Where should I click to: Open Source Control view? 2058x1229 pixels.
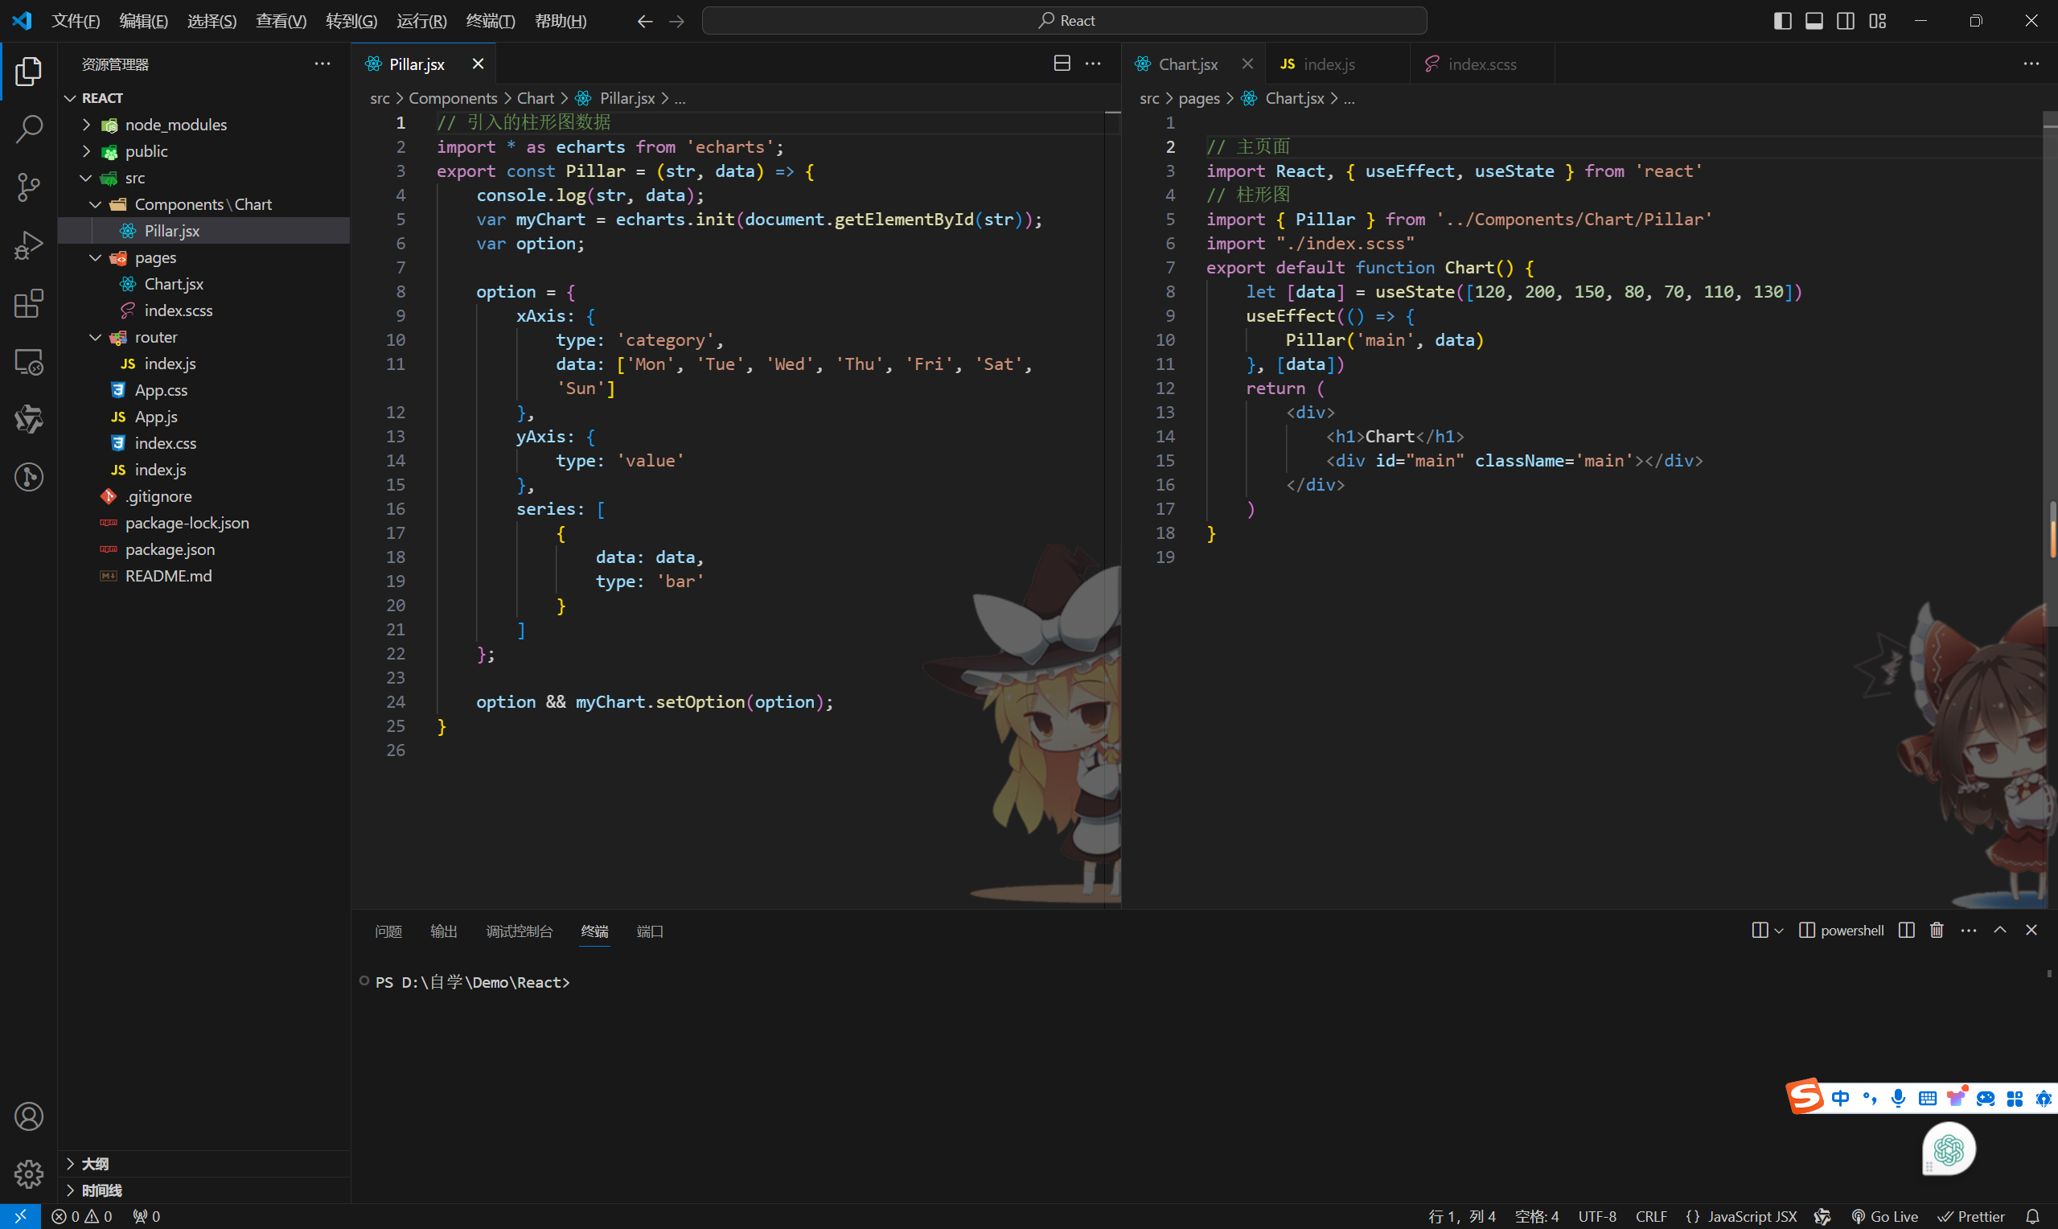click(x=29, y=187)
